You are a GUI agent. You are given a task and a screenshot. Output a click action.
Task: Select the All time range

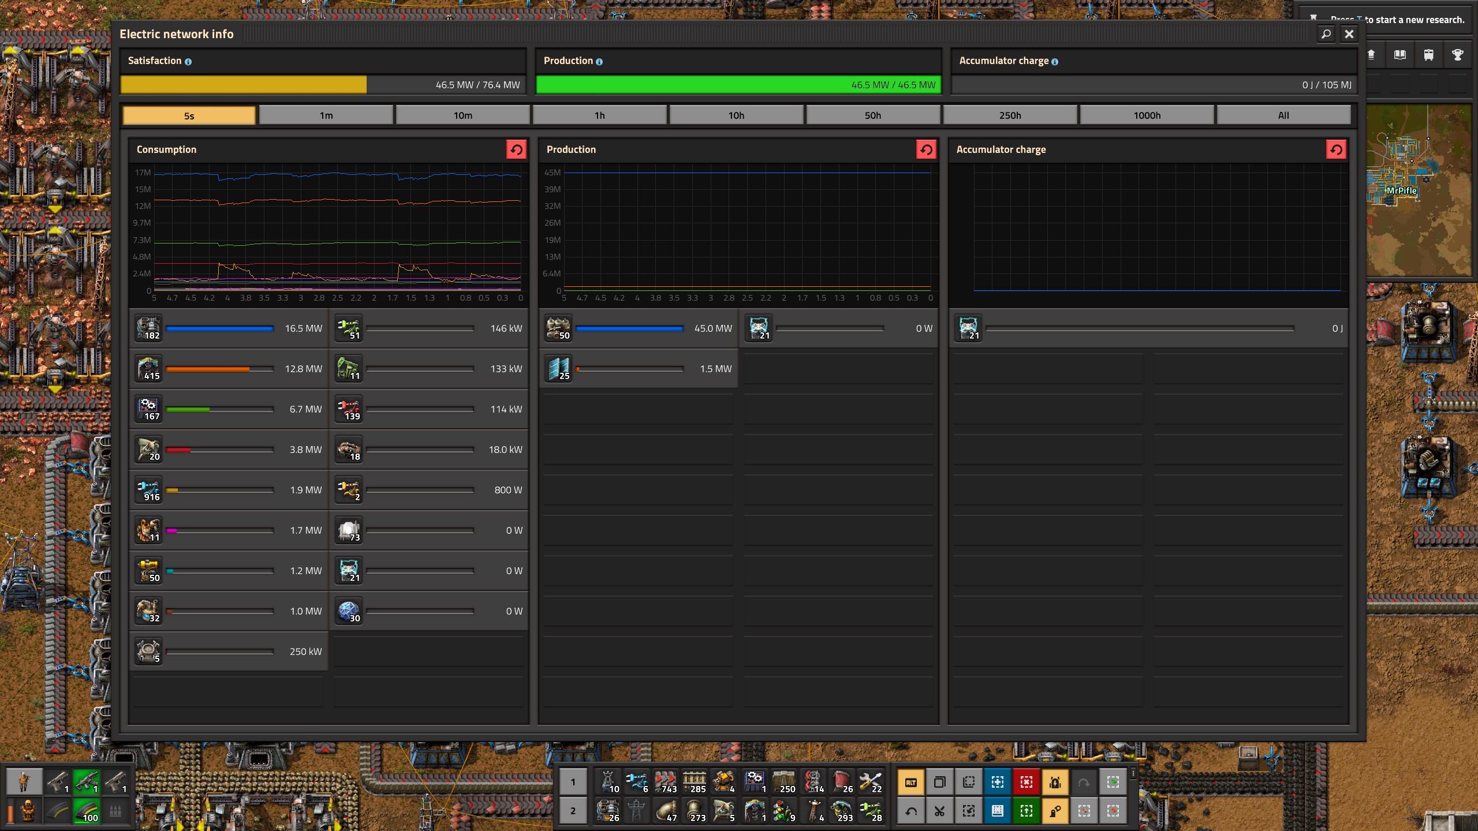click(x=1283, y=115)
